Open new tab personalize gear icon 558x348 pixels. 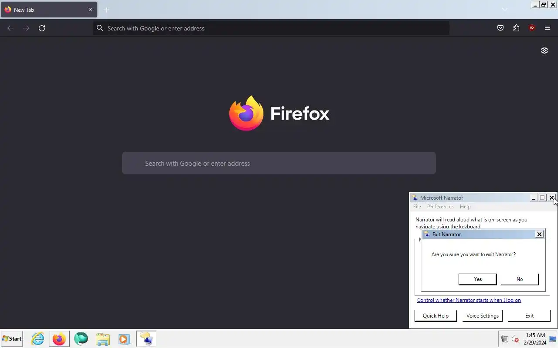[x=544, y=50]
